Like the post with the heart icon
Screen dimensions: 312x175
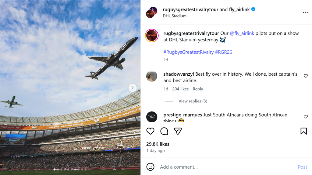pyautogui.click(x=150, y=131)
